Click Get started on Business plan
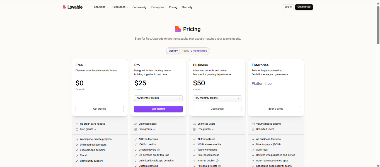 (217, 109)
